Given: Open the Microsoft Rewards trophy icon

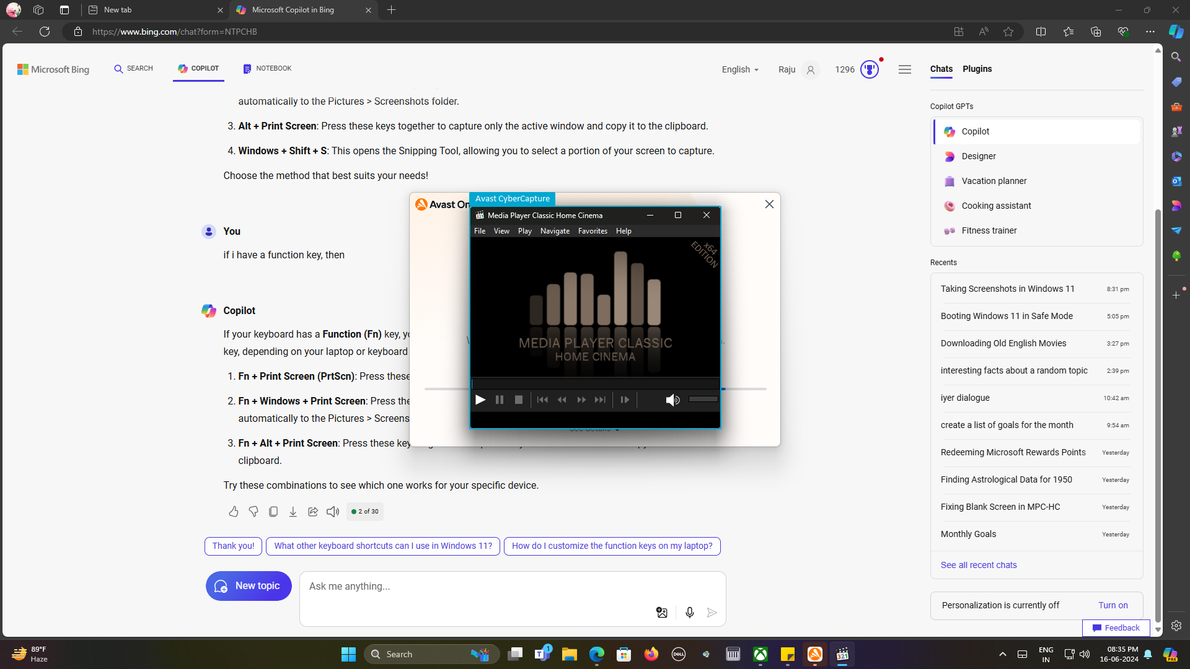Looking at the screenshot, I should [x=870, y=70].
